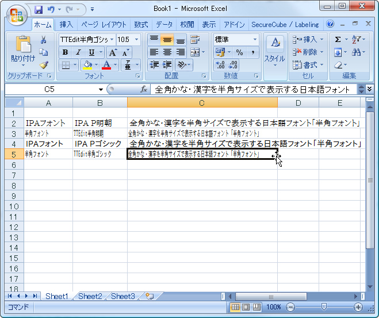Click the merge and center button
The image size is (379, 318).
(x=195, y=52)
